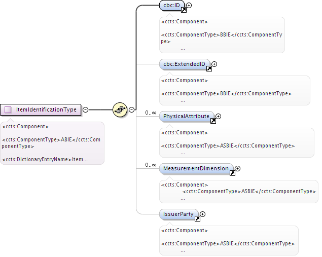The height and width of the screenshot is (257, 322).
Task: Select the PhysicalAttribute element node
Action: pos(186,117)
